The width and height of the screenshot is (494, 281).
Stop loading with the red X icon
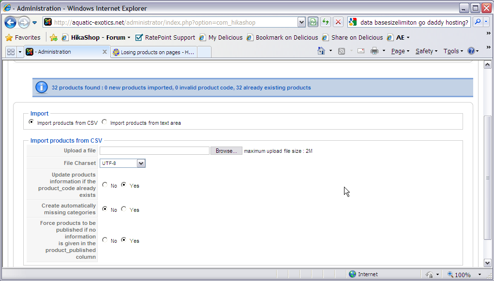[338, 22]
